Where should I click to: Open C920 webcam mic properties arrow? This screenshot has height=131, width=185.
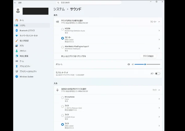[x=159, y=108]
